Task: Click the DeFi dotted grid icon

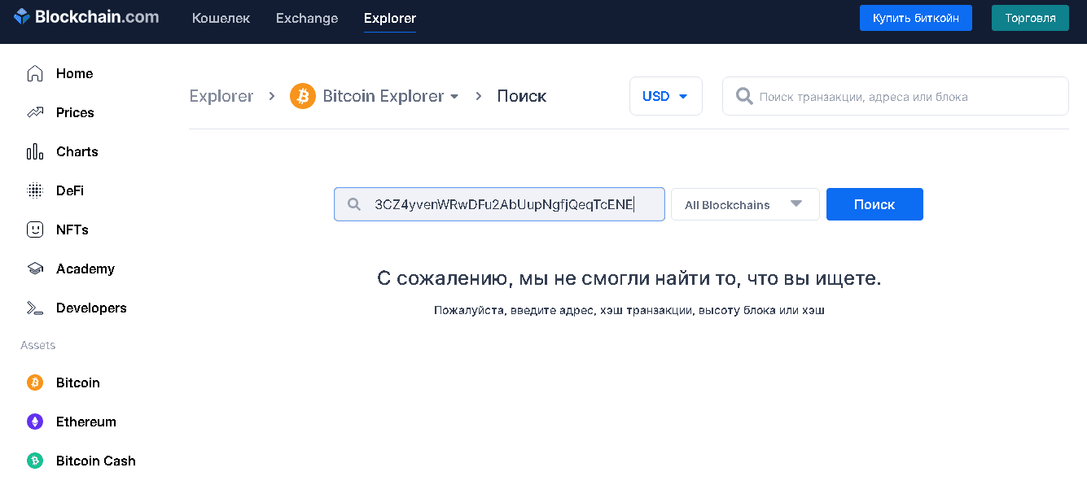Action: point(35,191)
